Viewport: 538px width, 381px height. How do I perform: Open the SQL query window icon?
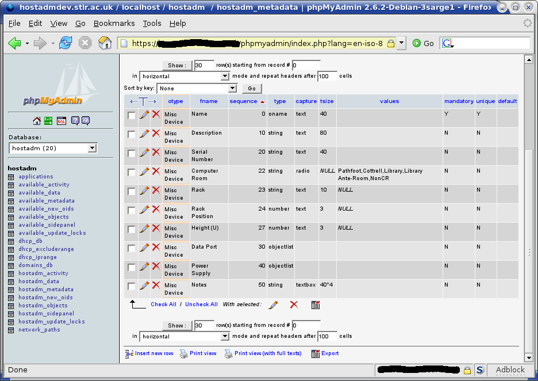coord(62,121)
